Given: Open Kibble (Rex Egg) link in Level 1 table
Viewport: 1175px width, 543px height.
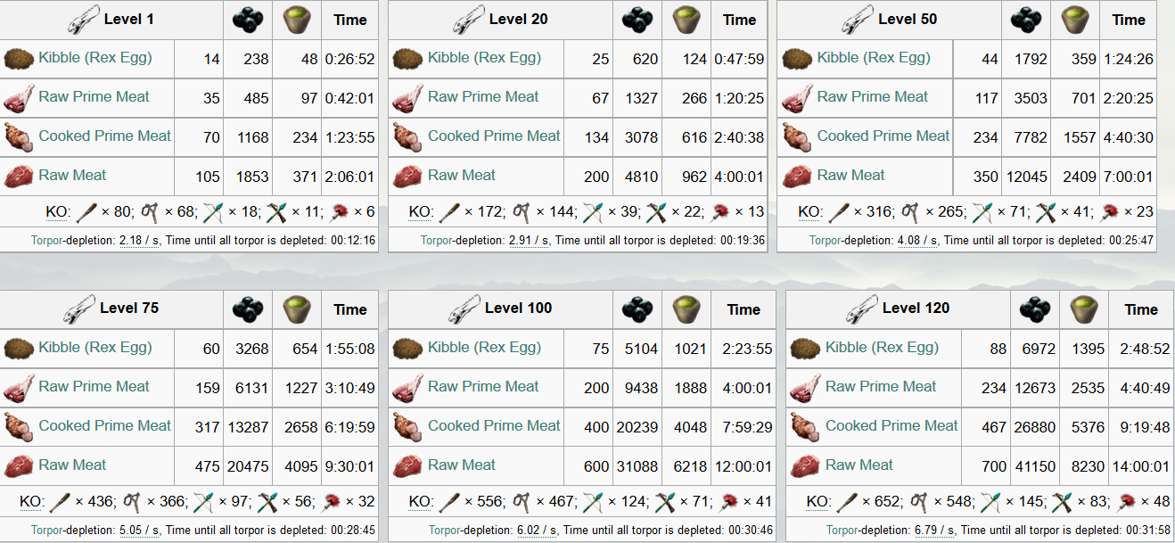Looking at the screenshot, I should coord(95,58).
